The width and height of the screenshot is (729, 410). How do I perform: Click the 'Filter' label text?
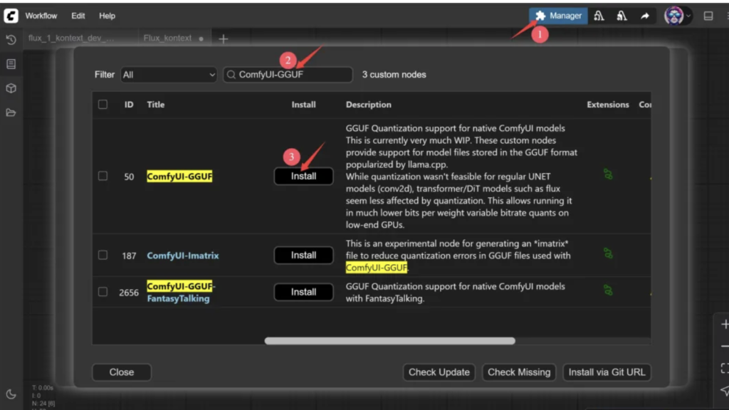[x=104, y=75]
